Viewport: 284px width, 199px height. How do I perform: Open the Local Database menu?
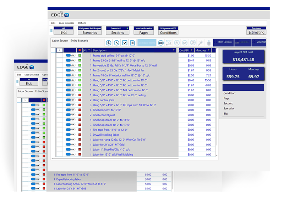(x=66, y=23)
